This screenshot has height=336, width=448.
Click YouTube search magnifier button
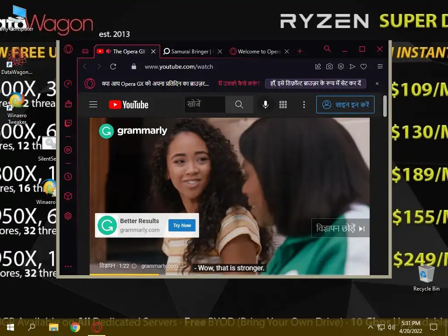click(239, 105)
